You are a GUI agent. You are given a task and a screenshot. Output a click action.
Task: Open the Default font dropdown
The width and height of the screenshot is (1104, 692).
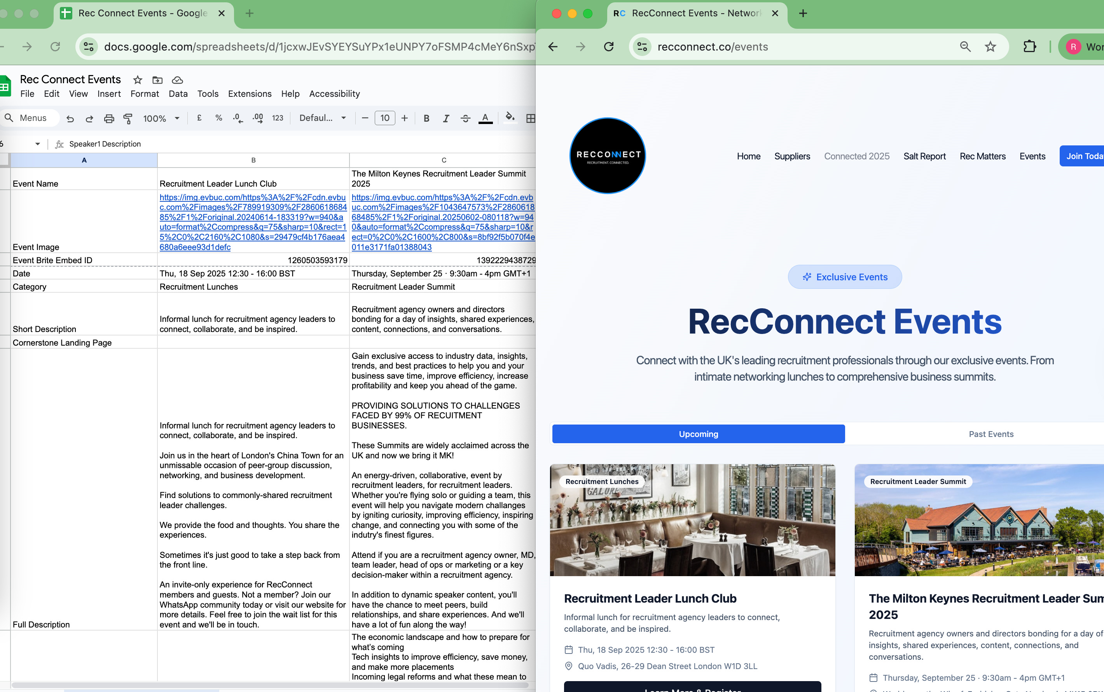[323, 118]
